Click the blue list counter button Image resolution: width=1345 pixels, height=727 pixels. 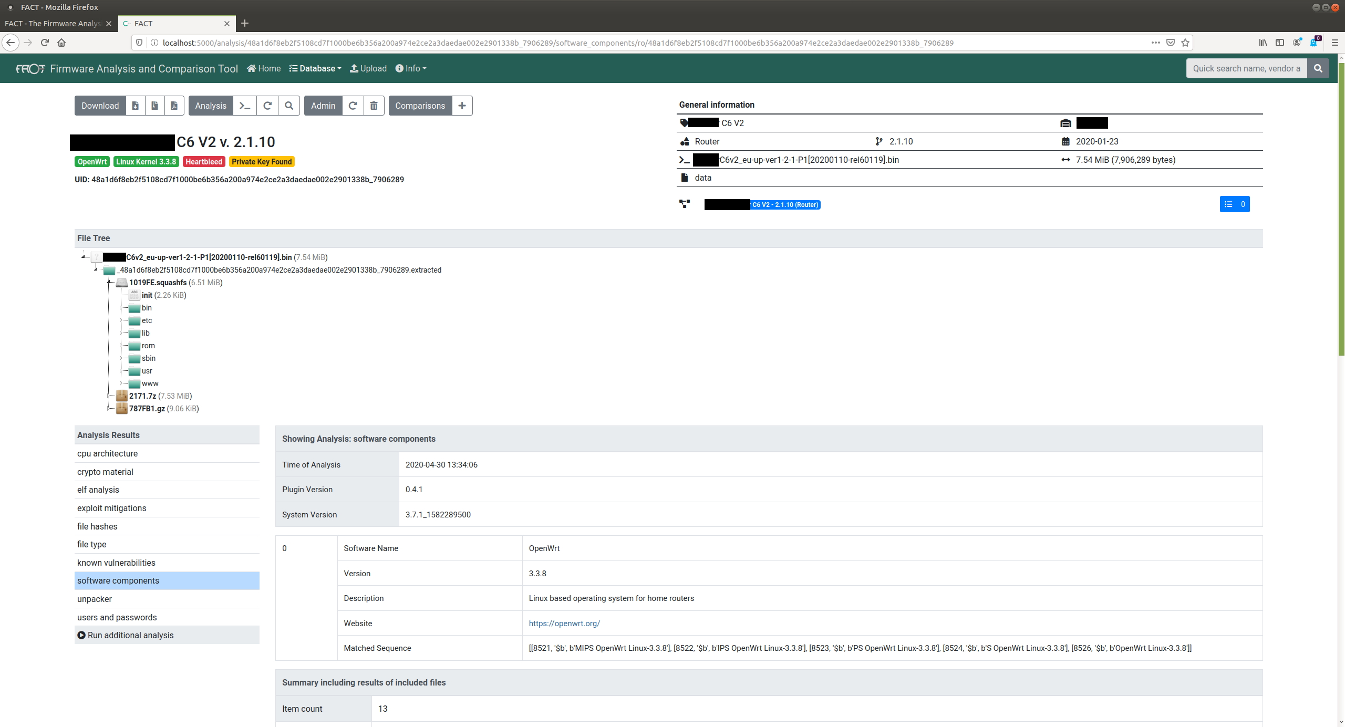point(1234,204)
